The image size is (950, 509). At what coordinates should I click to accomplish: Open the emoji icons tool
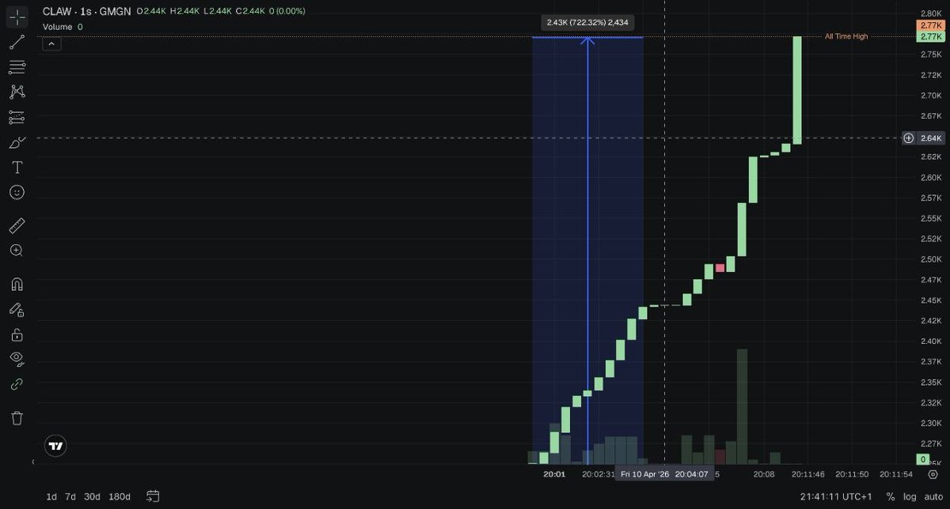pos(17,192)
